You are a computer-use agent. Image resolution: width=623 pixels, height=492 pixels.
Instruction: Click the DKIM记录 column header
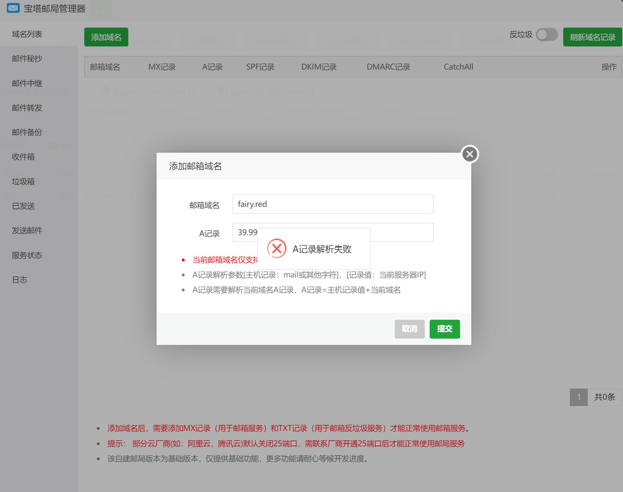(x=319, y=67)
